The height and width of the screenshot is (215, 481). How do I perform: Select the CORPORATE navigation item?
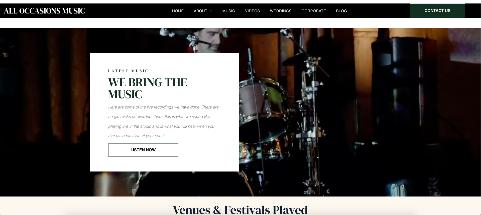pos(314,11)
